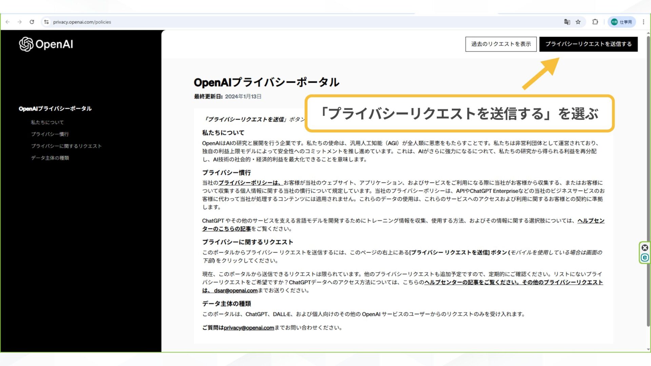Select 私たちについて in the sidebar
651x366 pixels.
coord(47,122)
